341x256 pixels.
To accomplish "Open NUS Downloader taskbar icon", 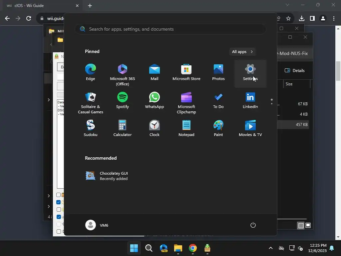I will click(x=207, y=248).
